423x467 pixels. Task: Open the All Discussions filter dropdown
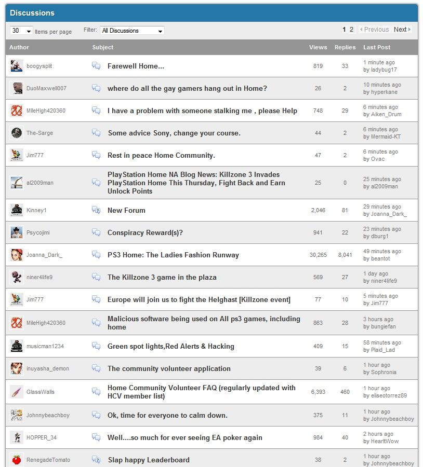(x=132, y=31)
